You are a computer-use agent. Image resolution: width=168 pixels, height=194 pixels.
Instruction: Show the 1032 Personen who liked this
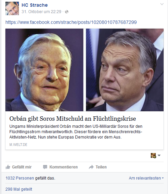click(20, 178)
